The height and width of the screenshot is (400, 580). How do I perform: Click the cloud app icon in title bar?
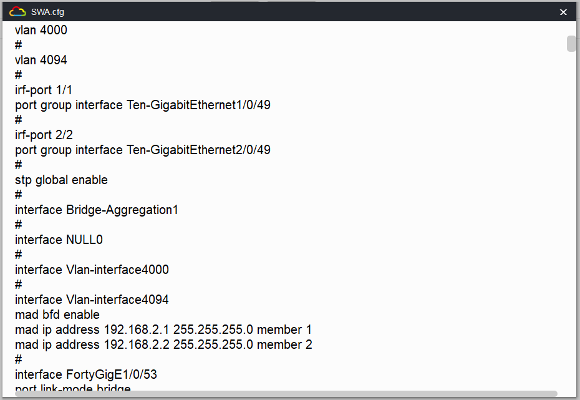(x=17, y=12)
